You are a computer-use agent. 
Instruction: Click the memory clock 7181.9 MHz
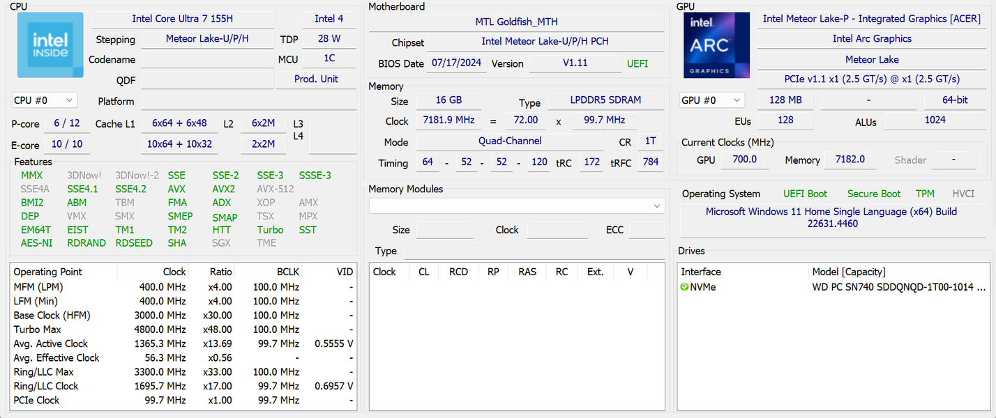448,121
